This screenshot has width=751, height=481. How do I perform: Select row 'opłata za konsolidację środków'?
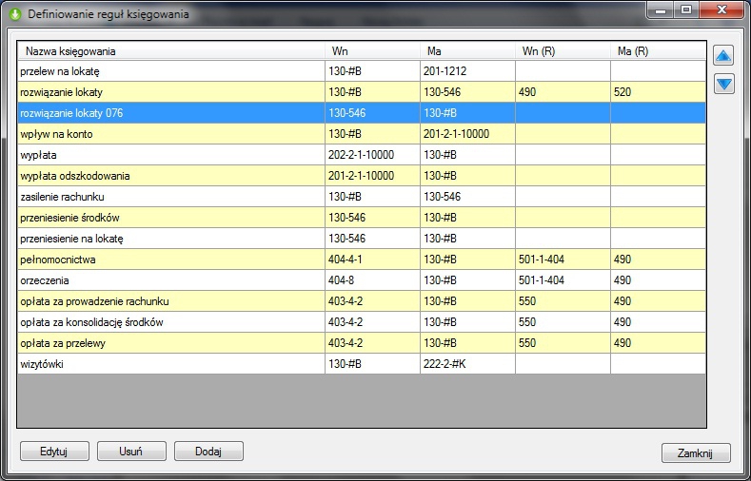(x=362, y=322)
